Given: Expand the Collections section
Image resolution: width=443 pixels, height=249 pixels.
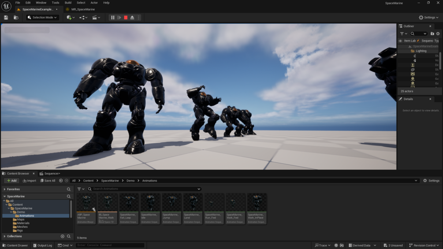Looking at the screenshot, I should [4, 236].
